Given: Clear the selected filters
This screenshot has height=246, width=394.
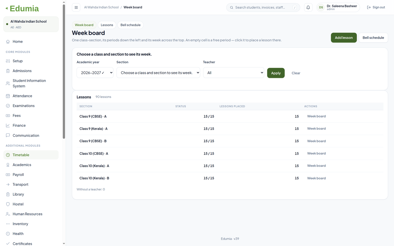Looking at the screenshot, I should [x=296, y=73].
